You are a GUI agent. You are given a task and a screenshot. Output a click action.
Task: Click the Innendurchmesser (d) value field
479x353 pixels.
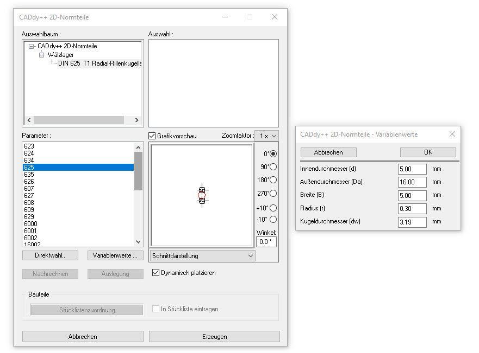[x=412, y=169]
